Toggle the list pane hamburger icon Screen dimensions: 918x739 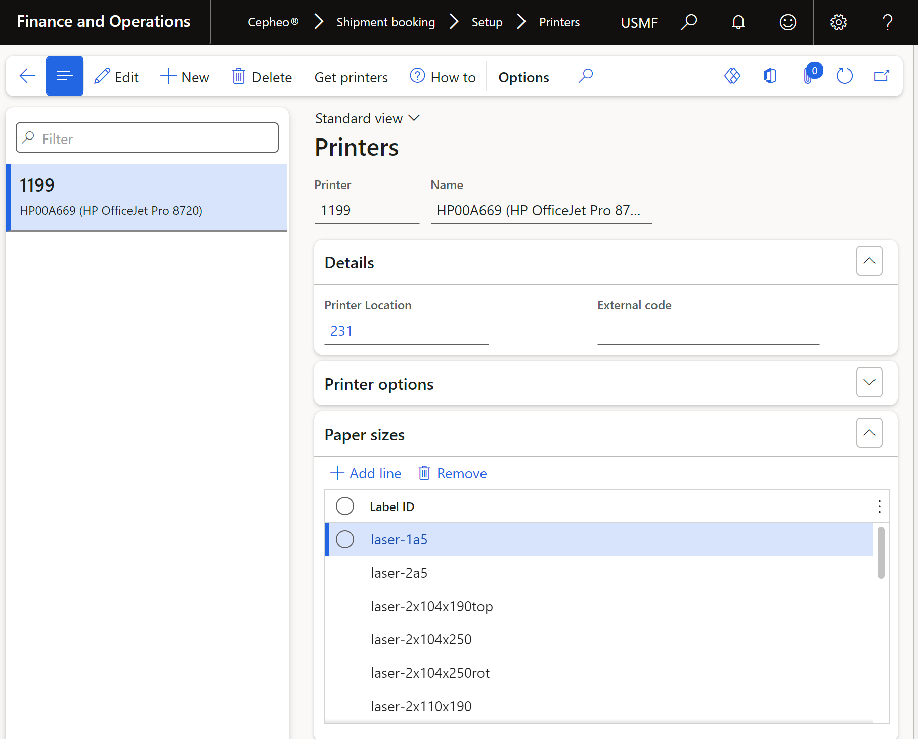(x=64, y=76)
